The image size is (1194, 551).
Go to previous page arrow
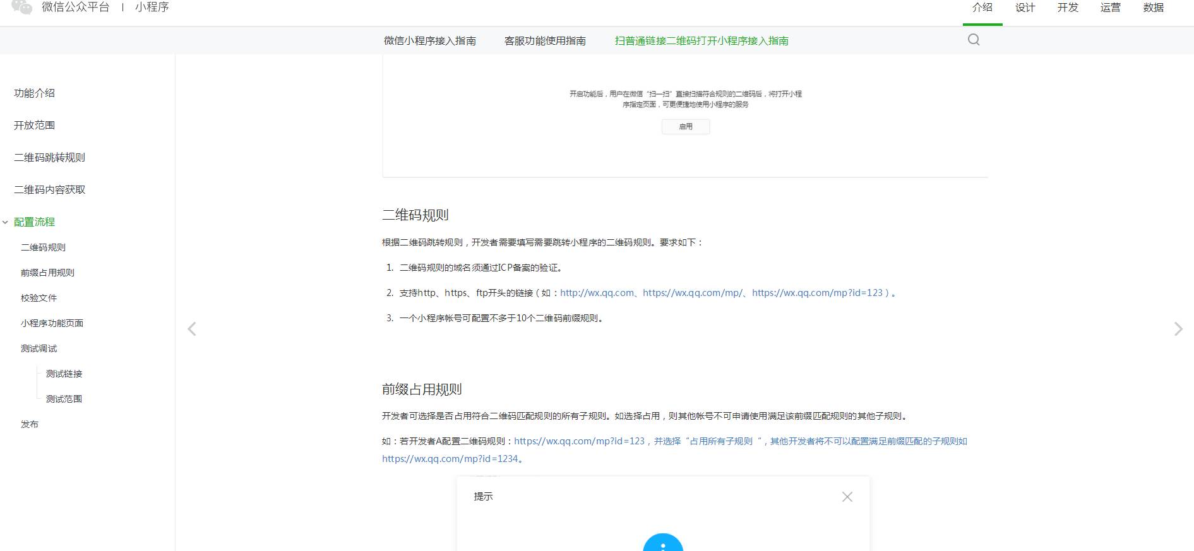[x=192, y=329]
